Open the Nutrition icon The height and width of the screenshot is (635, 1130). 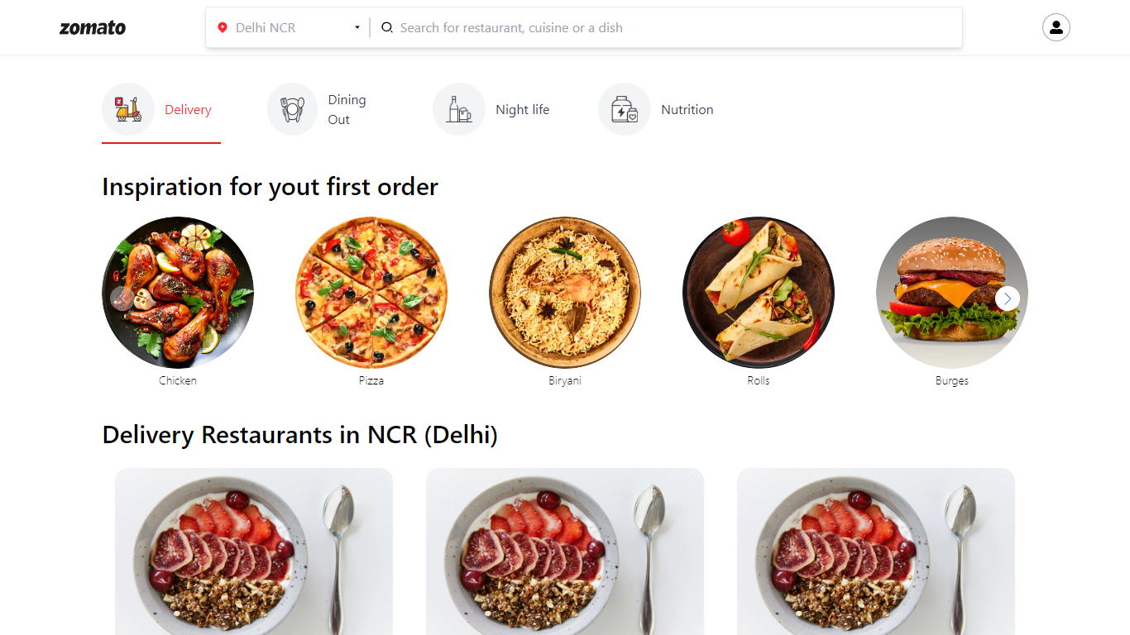tap(625, 108)
